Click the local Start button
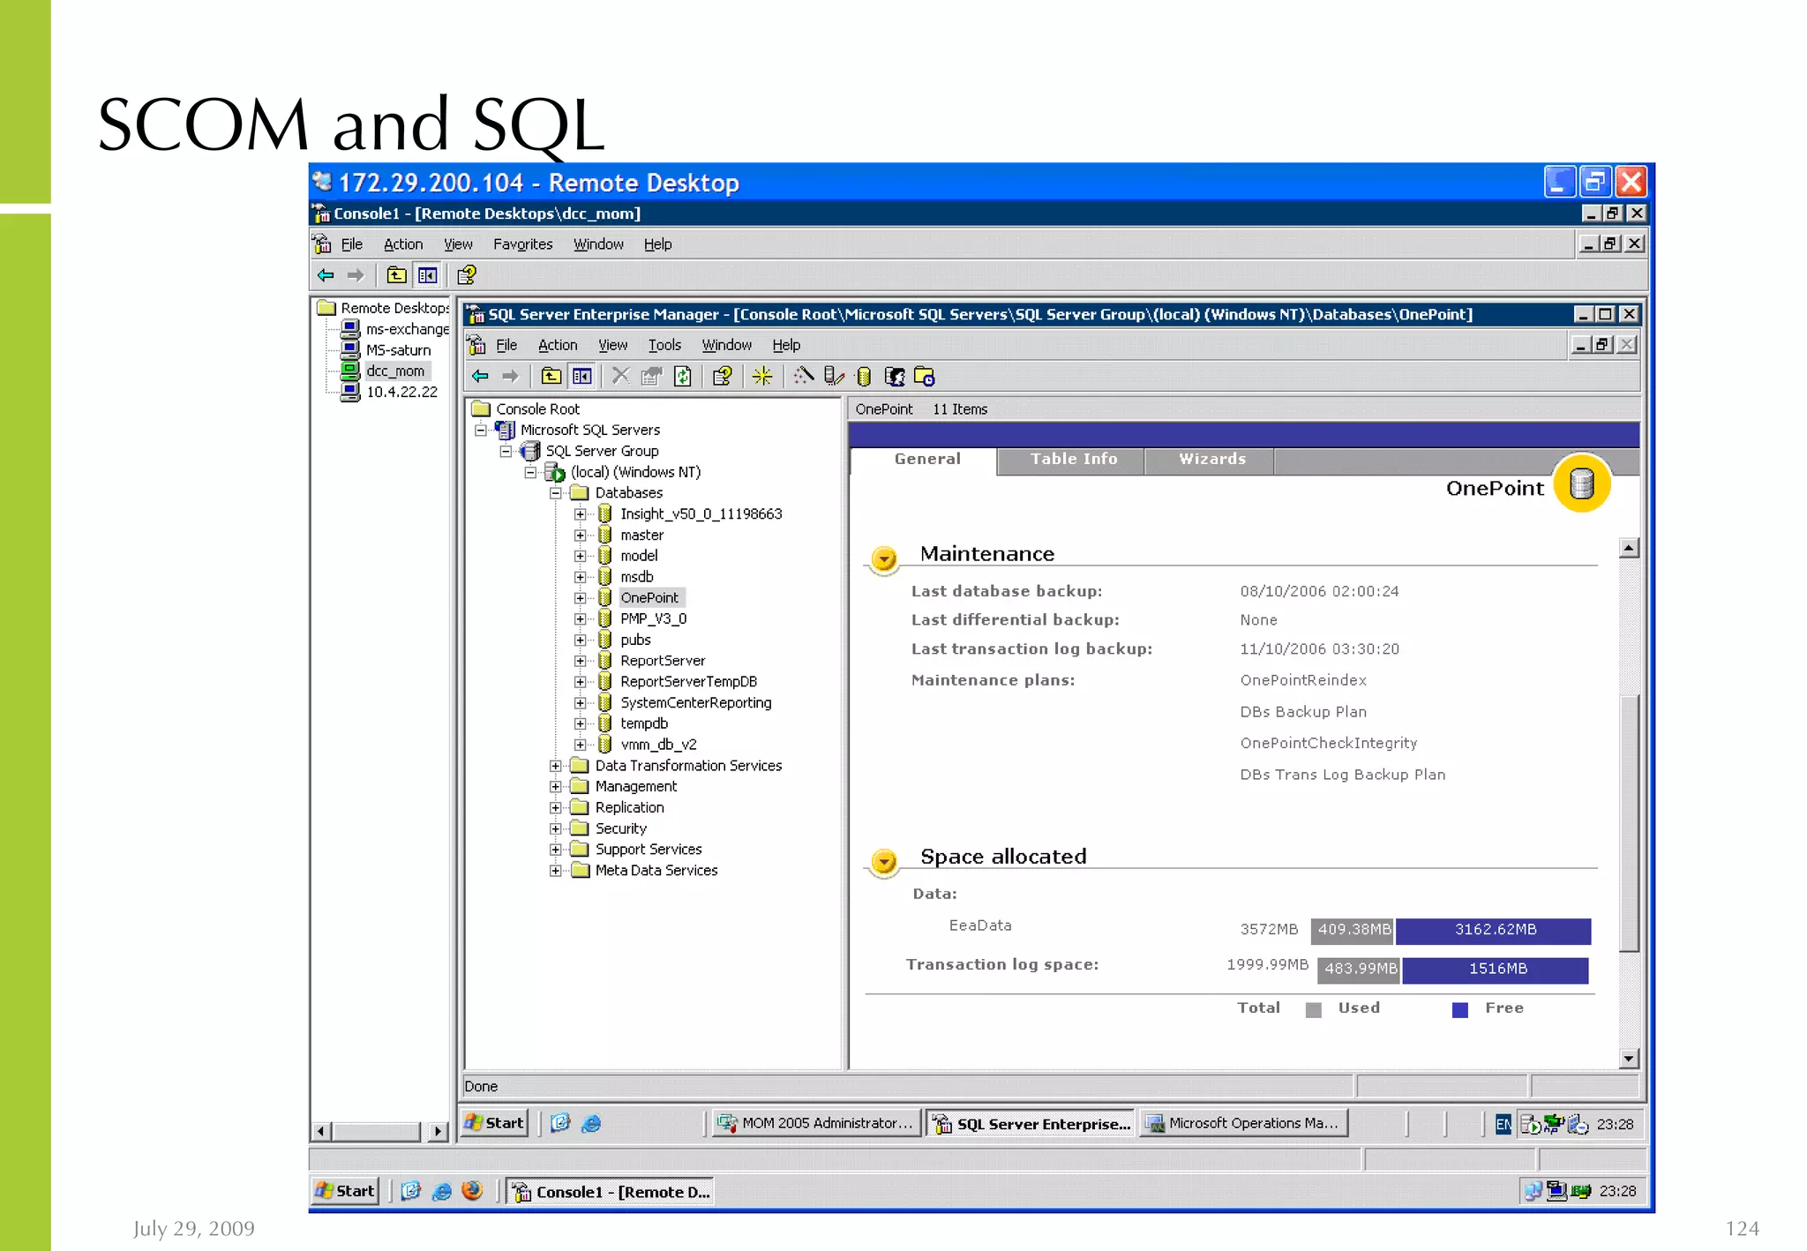This screenshot has height=1251, width=1807. click(x=346, y=1191)
